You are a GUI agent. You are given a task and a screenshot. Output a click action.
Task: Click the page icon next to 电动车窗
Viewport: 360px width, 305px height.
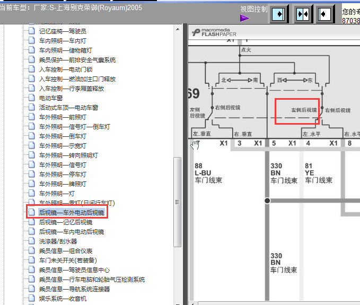pos(31,98)
